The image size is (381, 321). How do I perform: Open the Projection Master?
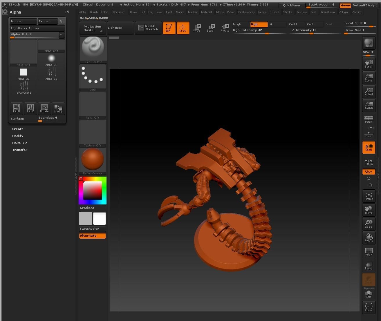pos(93,28)
